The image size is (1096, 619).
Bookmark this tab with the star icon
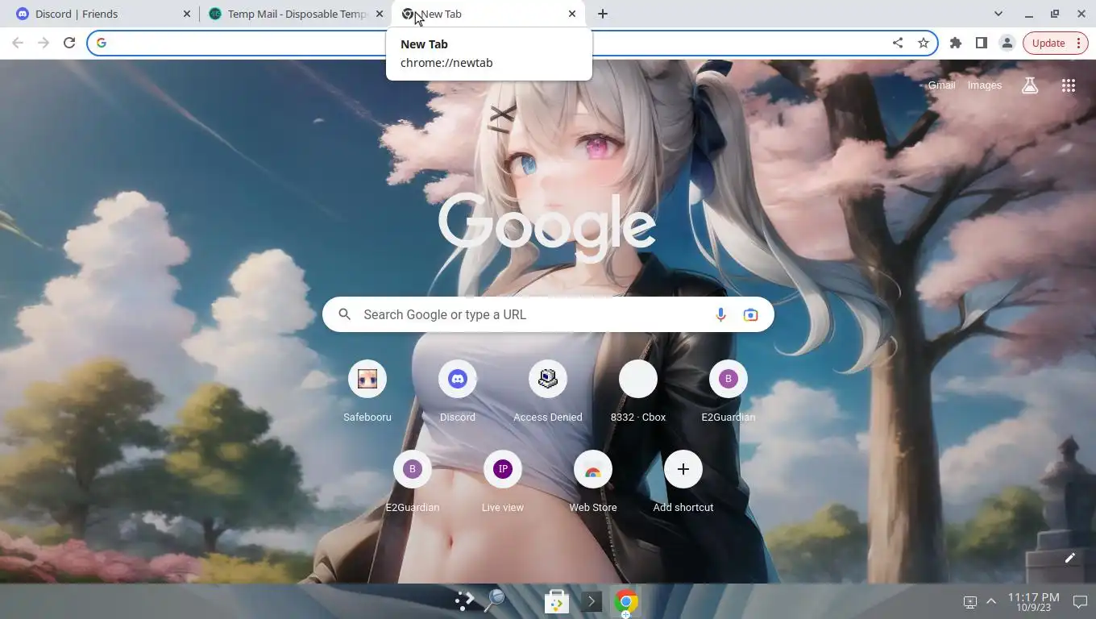coord(924,43)
